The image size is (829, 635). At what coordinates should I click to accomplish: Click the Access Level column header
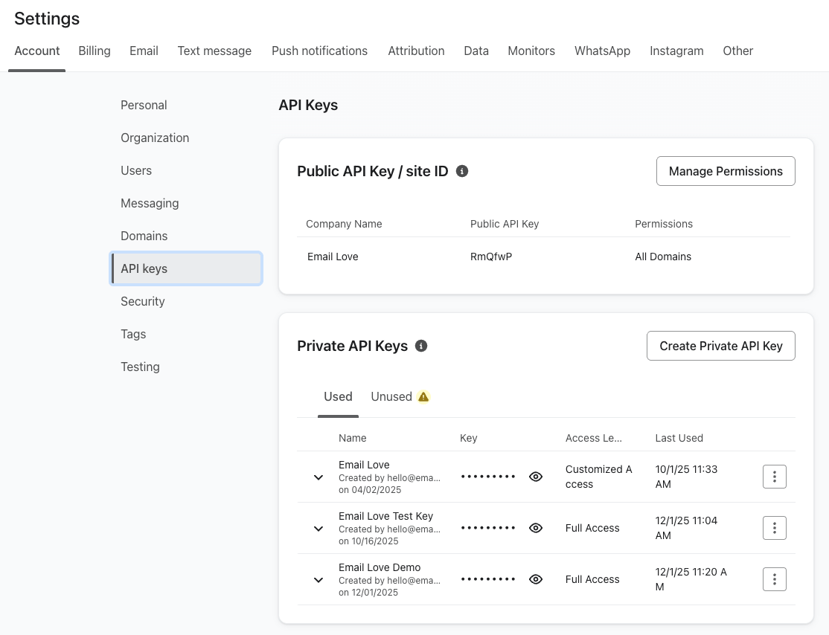pos(593,438)
